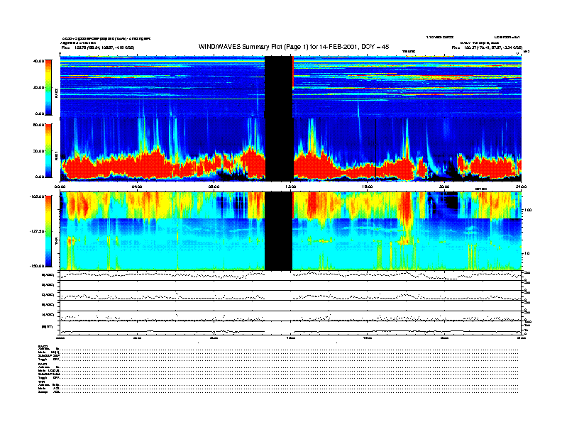Click the RAD2 vertical axis label
Screen dimensions: 562x434
point(56,94)
